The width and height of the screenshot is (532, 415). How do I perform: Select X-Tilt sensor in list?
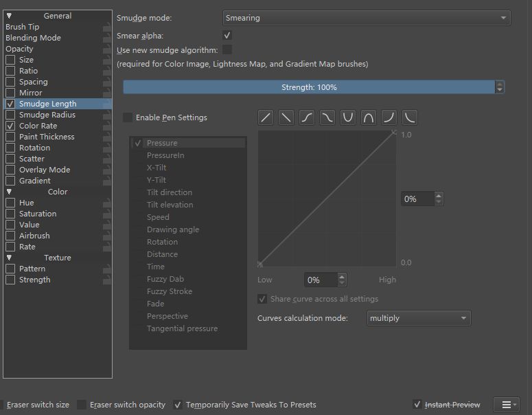pos(188,168)
